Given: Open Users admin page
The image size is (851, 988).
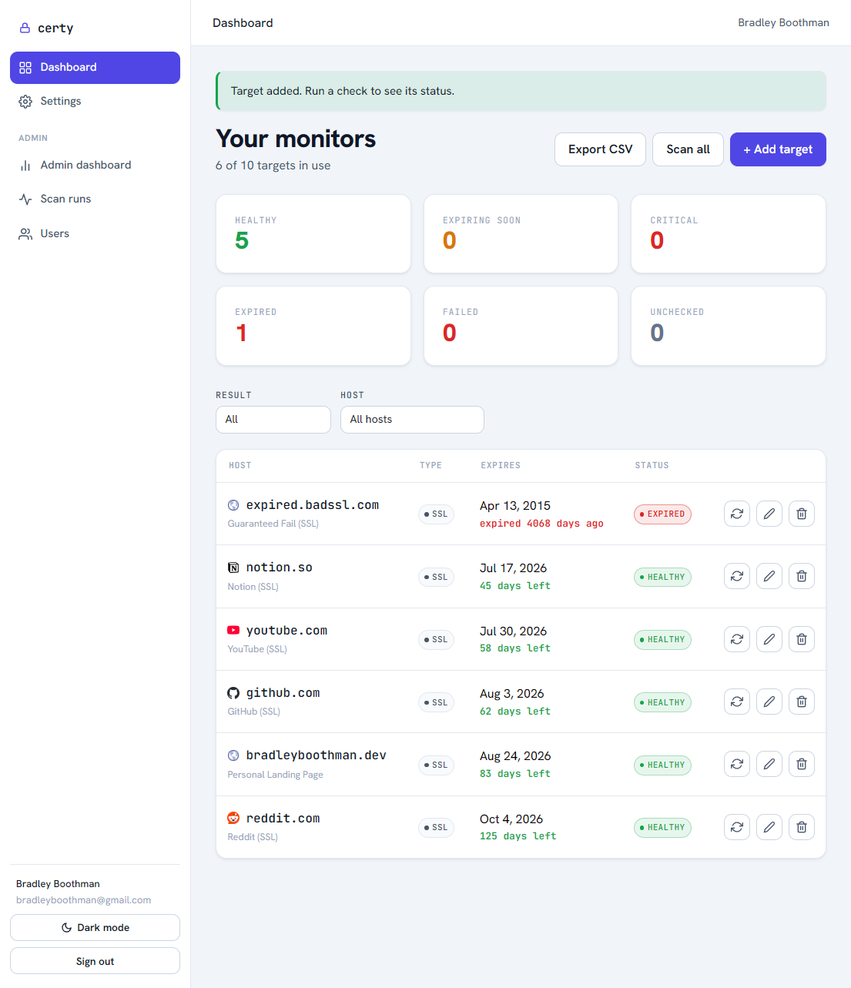Looking at the screenshot, I should (x=95, y=233).
